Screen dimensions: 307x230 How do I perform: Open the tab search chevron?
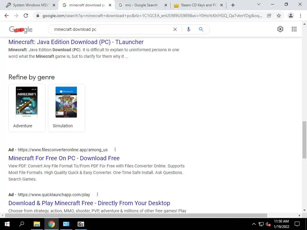point(259,4)
